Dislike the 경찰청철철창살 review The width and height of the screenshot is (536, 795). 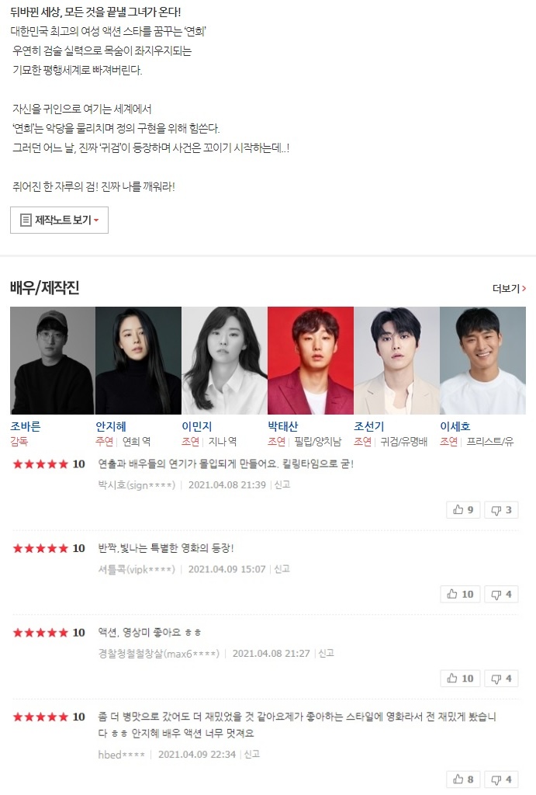pos(501,678)
